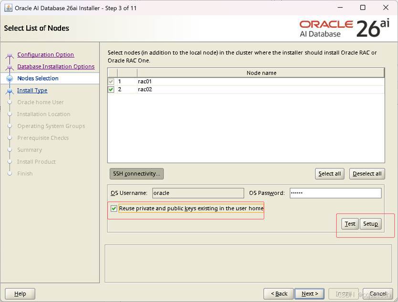Go to Database Installation Options step

(x=56, y=66)
